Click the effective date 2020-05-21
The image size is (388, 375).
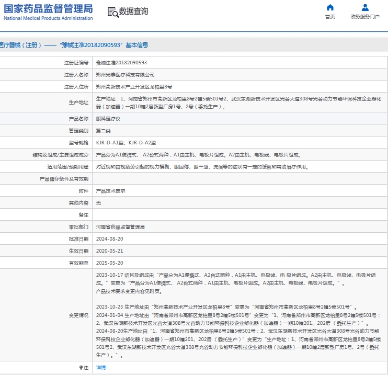tap(109, 251)
